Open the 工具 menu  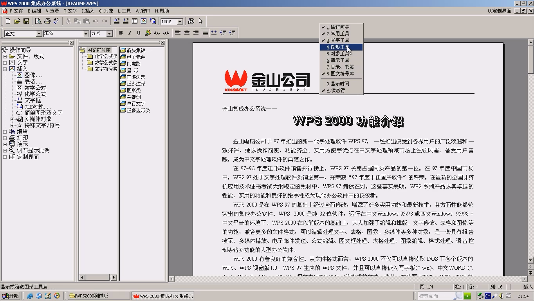(124, 11)
